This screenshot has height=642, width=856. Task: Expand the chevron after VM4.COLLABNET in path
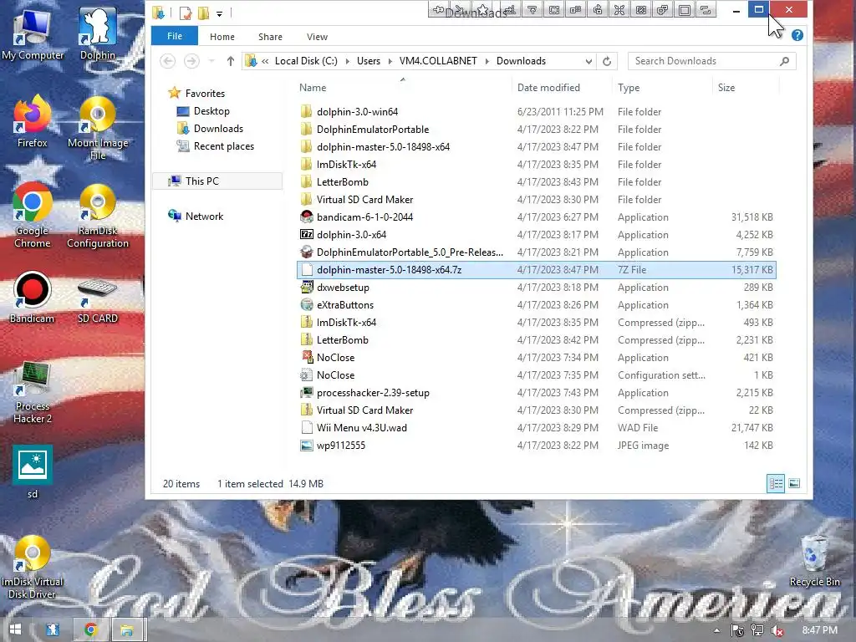pos(487,61)
